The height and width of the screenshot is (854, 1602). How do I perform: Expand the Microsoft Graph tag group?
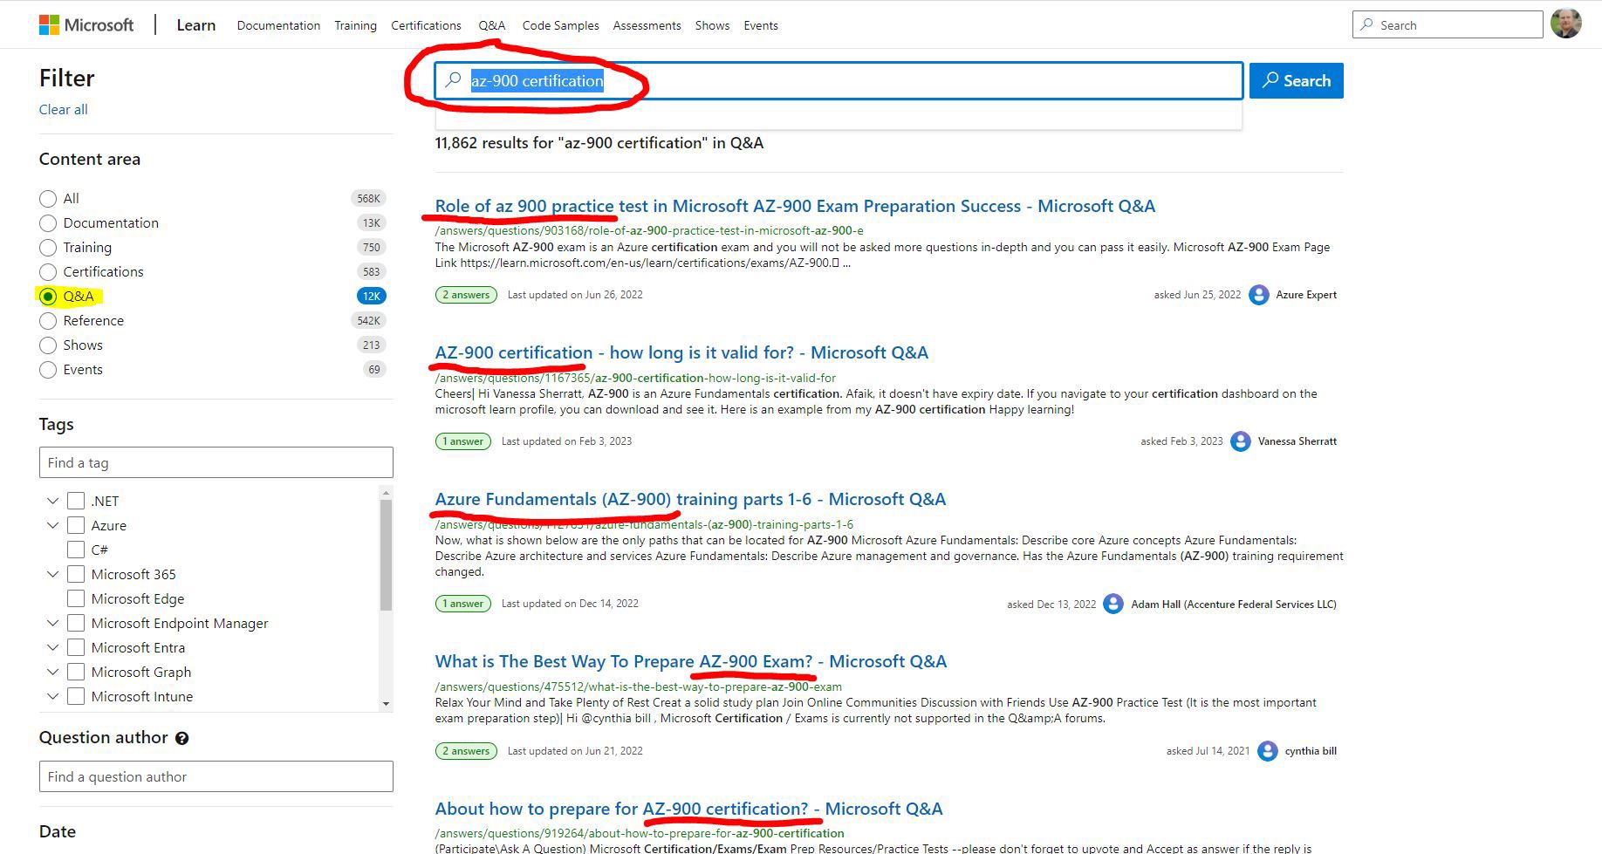[x=52, y=672]
